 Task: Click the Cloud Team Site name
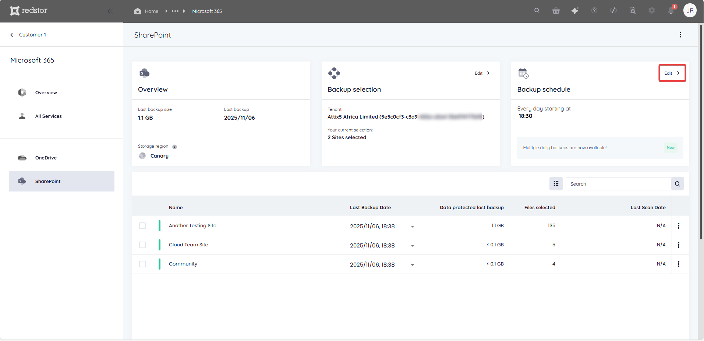[x=188, y=245]
